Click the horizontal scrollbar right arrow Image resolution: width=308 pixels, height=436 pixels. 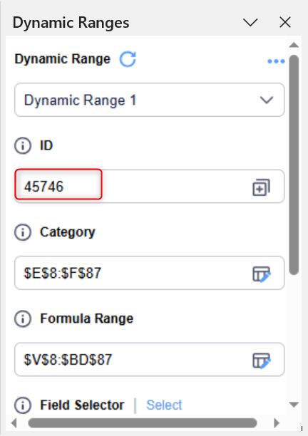(x=277, y=423)
